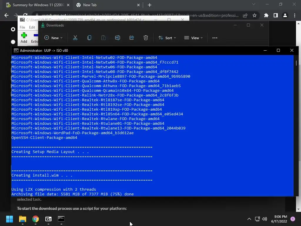Click the 'Using LZX compression with 2 threads' line
The image size is (301, 226).
pyautogui.click(x=53, y=189)
